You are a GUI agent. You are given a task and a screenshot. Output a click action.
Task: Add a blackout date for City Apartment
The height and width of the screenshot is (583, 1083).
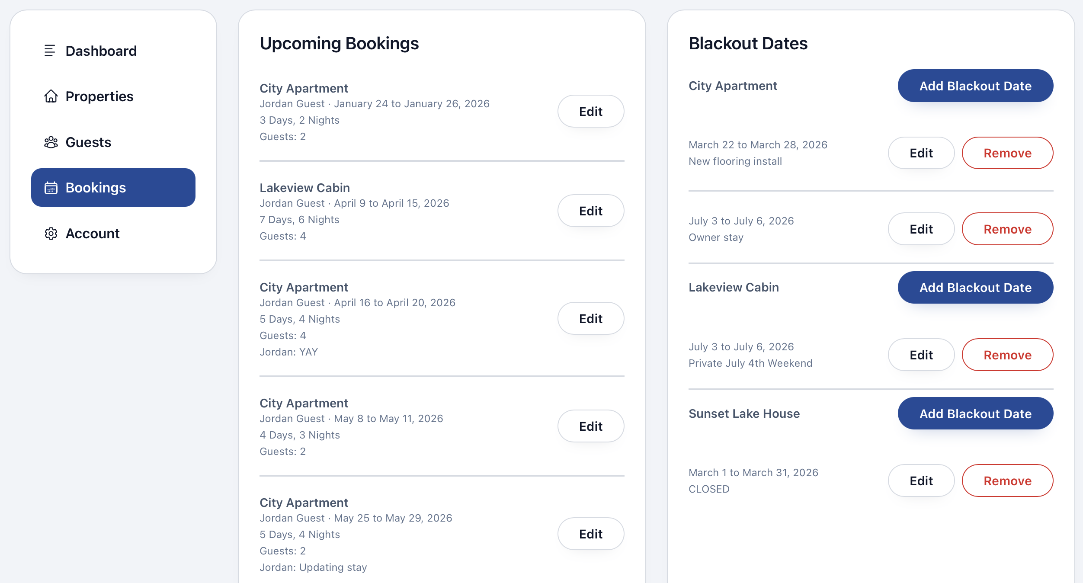pyautogui.click(x=975, y=86)
